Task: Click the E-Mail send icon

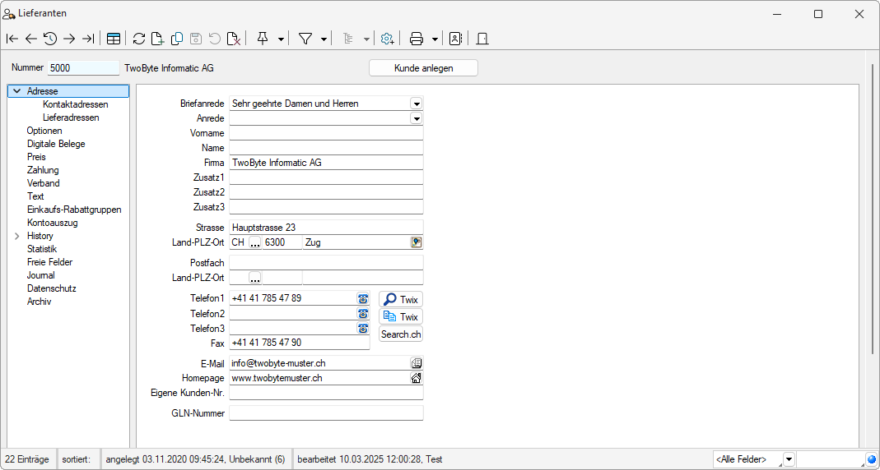Action: coord(416,363)
